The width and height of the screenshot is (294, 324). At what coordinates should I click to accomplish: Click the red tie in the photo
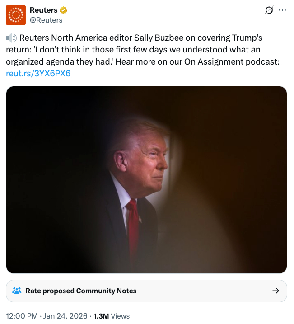pos(133,225)
